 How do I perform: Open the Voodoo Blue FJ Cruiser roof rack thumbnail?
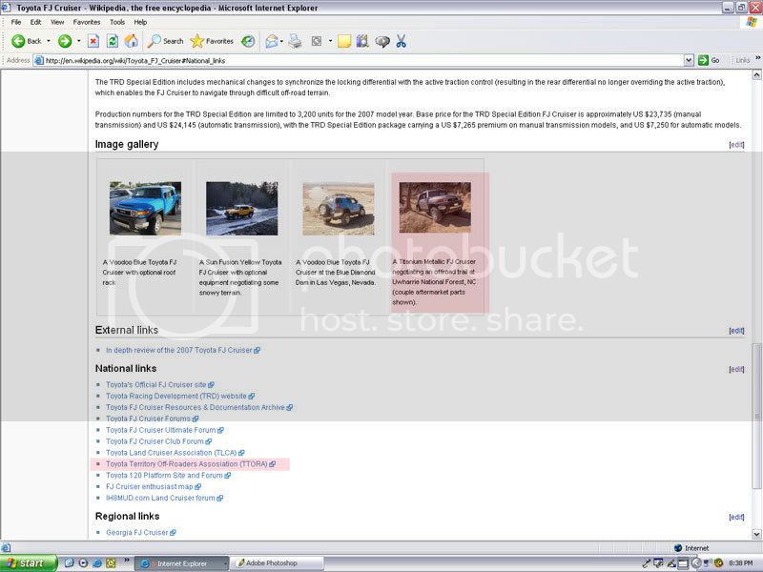[145, 208]
